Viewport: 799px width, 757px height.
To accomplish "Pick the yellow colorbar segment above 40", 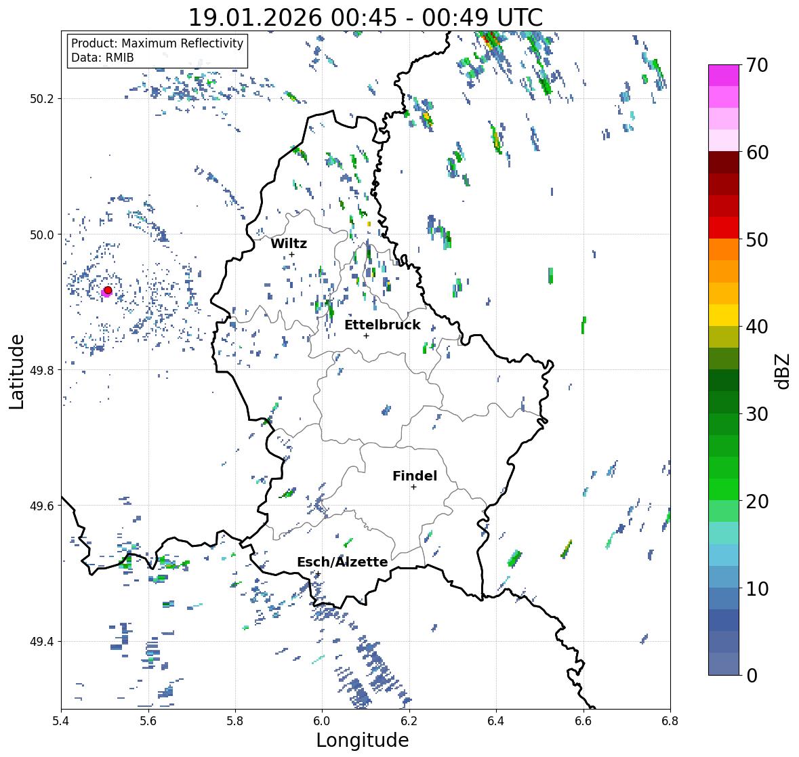I will click(x=724, y=315).
